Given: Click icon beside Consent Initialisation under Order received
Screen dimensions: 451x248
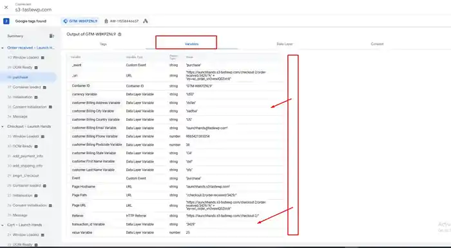Looking at the screenshot, I should (x=50, y=107).
